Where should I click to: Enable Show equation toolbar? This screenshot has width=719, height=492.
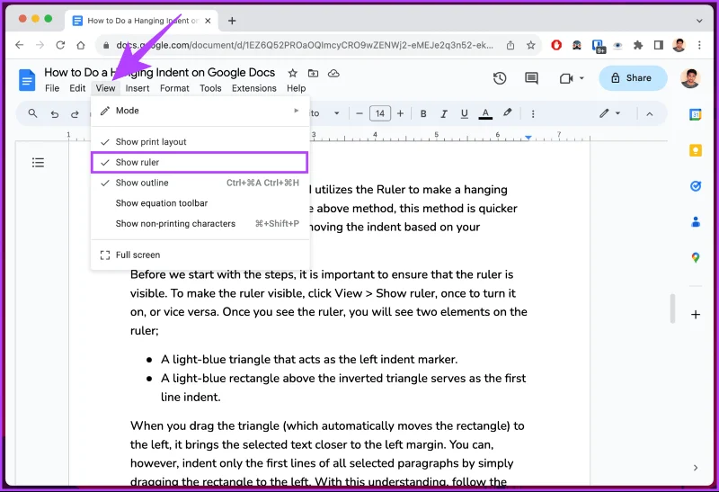click(200, 203)
